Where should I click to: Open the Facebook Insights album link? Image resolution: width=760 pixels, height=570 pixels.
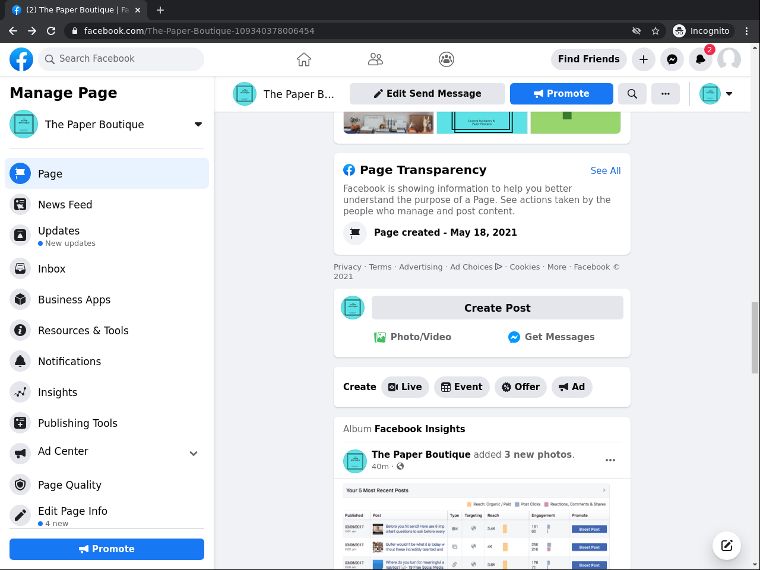tap(420, 429)
